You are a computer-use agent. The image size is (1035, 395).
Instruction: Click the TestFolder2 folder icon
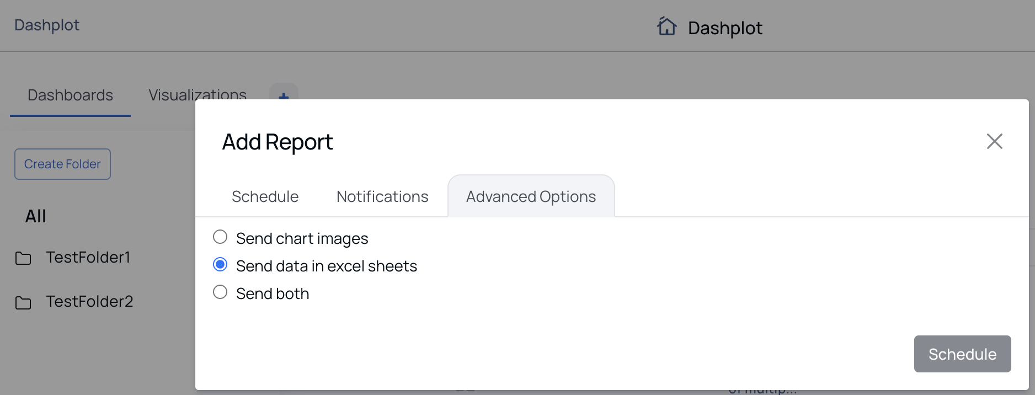pos(23,302)
